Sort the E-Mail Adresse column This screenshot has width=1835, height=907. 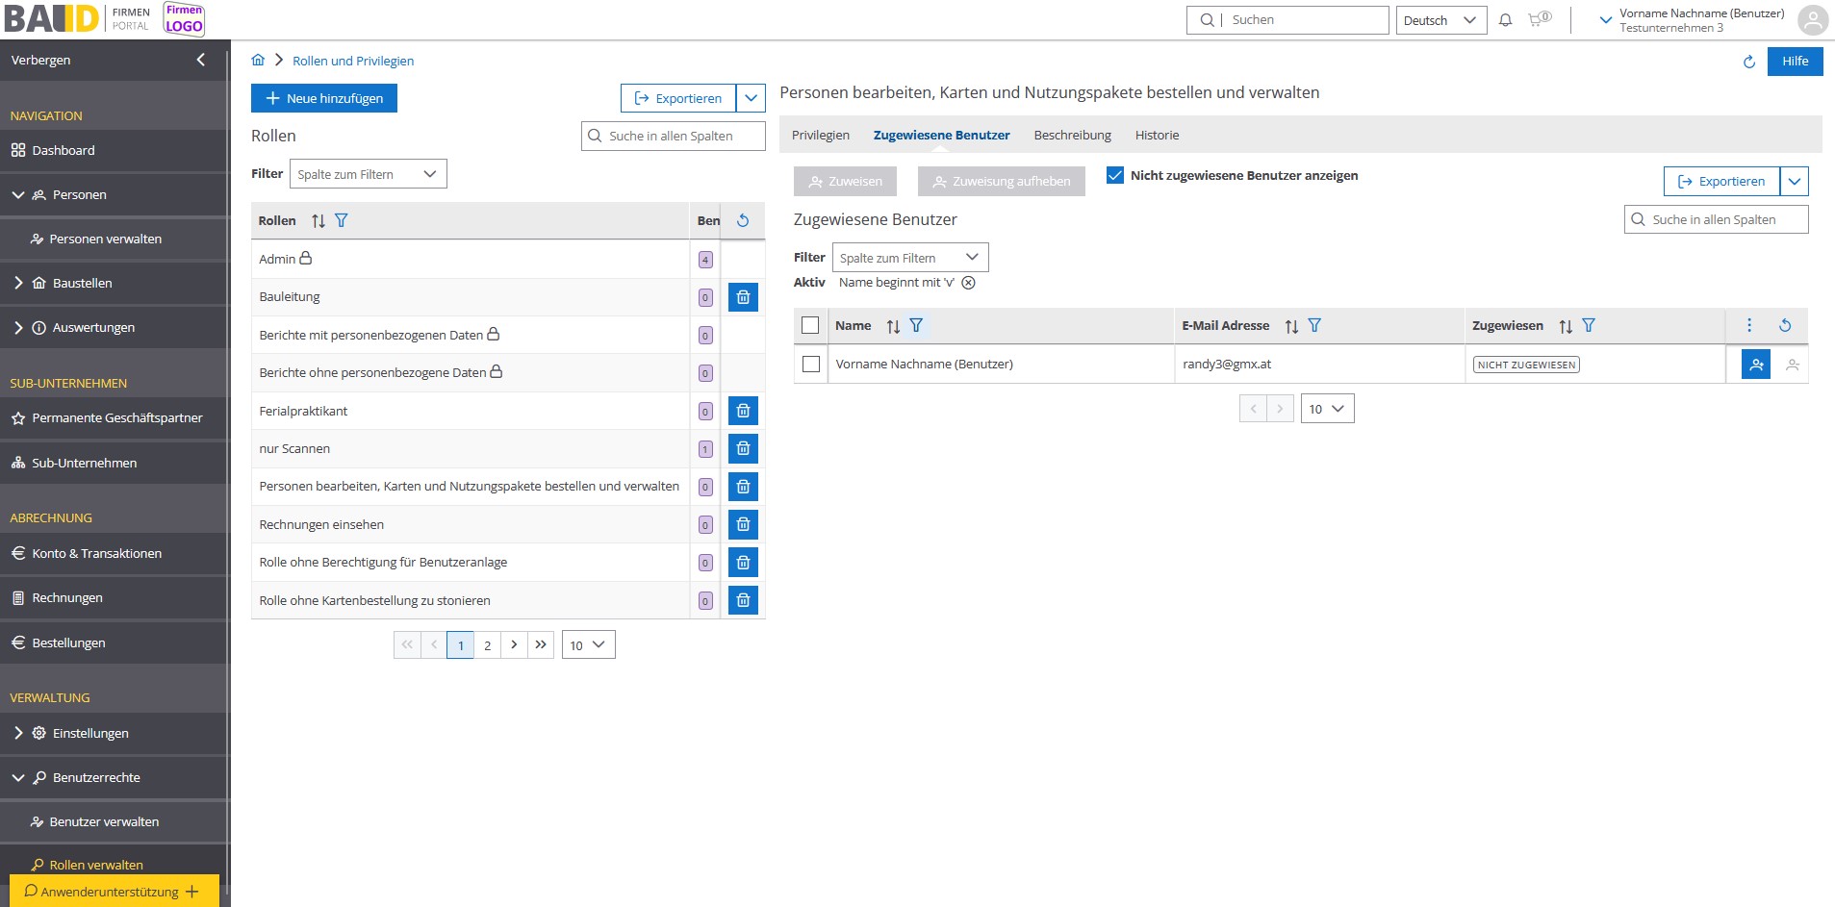(x=1291, y=326)
